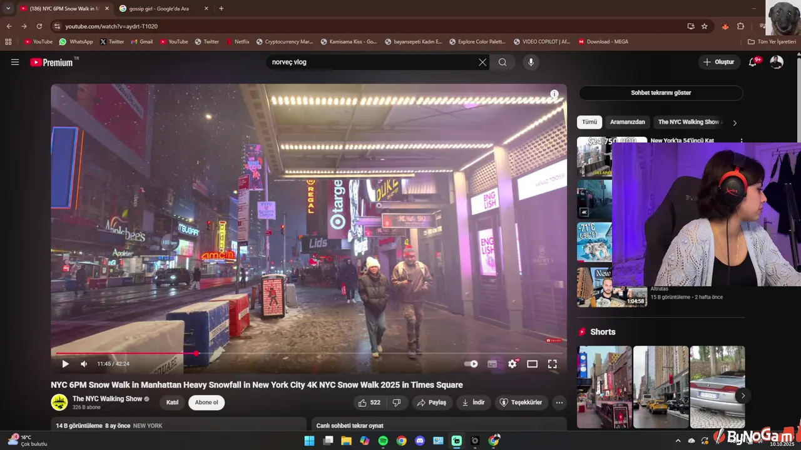Select The NYC Walking Show chip
This screenshot has width=801, height=450.
[689, 122]
